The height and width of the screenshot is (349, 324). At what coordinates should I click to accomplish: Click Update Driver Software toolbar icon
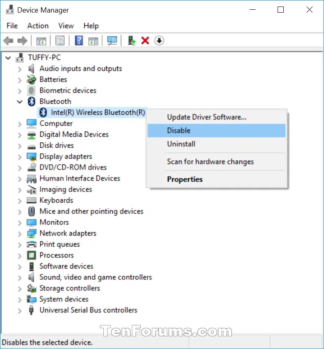point(131,41)
